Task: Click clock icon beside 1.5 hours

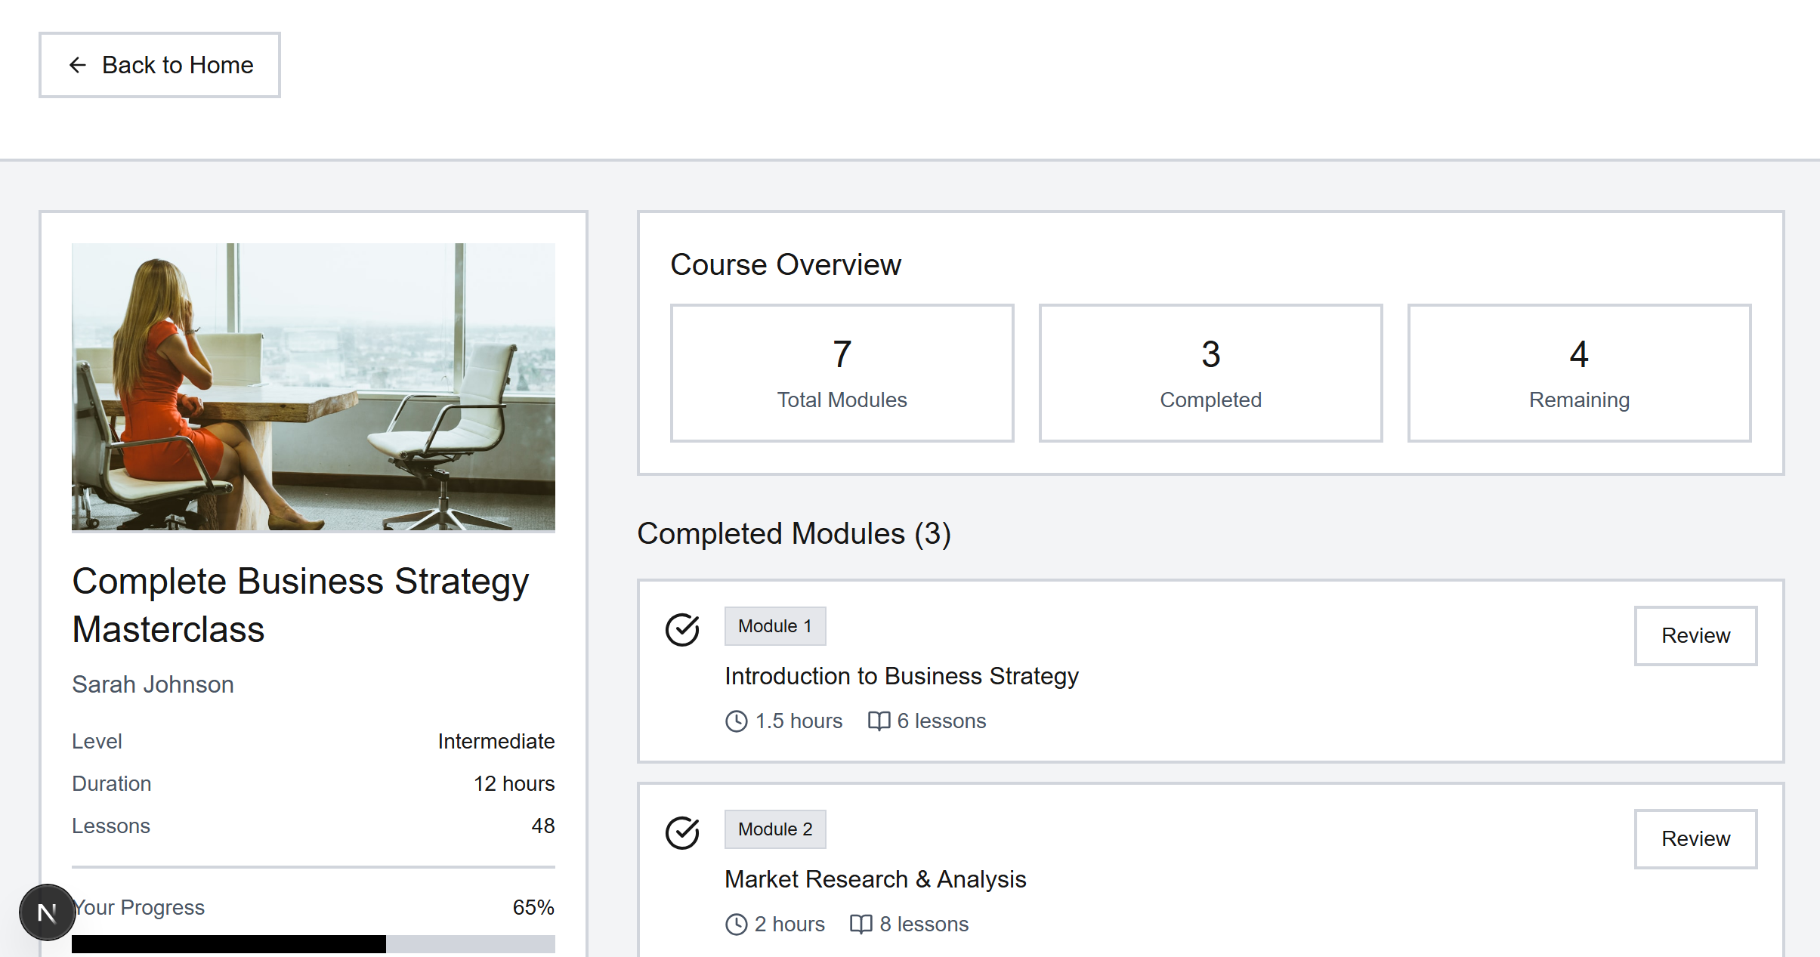Action: pos(736,721)
